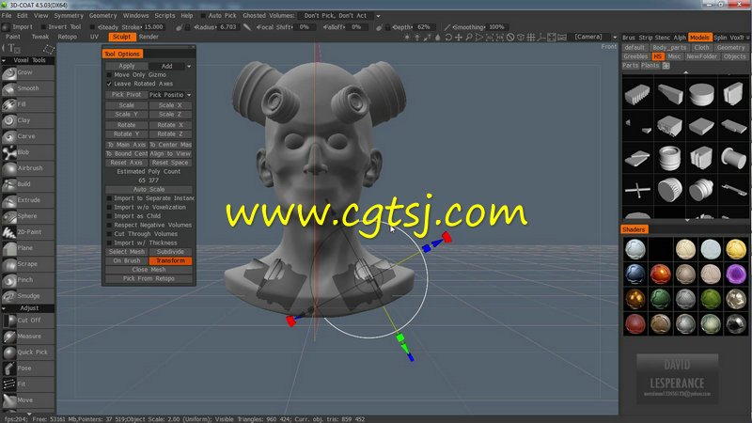
Task: Enable Import to Separate Instances
Action: pos(109,198)
